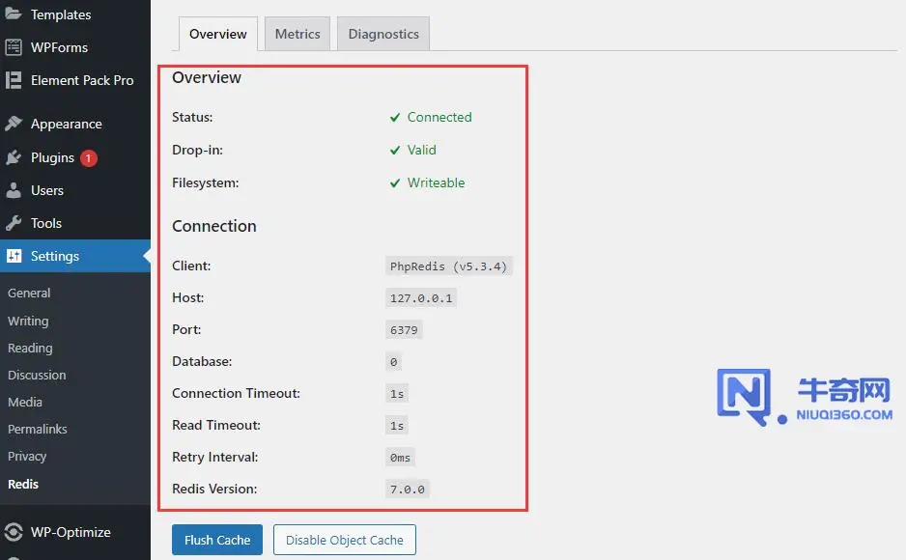906x560 pixels.
Task: Click the WPForms sidebar icon
Action: 14,47
